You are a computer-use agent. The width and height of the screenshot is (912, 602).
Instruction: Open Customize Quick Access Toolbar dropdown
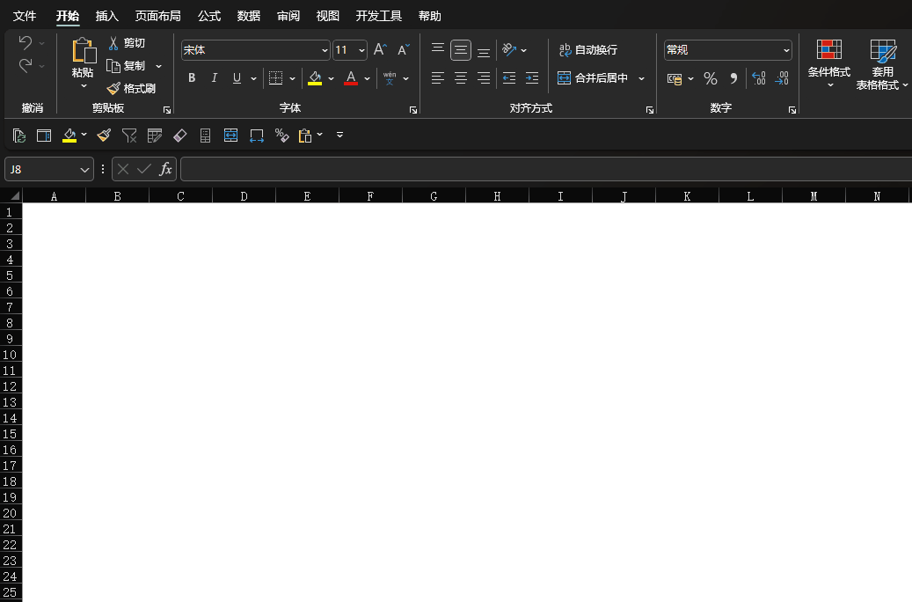tap(339, 135)
